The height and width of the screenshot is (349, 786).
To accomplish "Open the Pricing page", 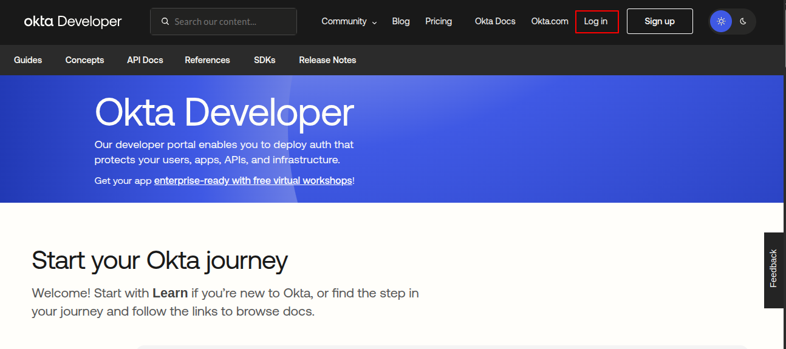I will [439, 21].
